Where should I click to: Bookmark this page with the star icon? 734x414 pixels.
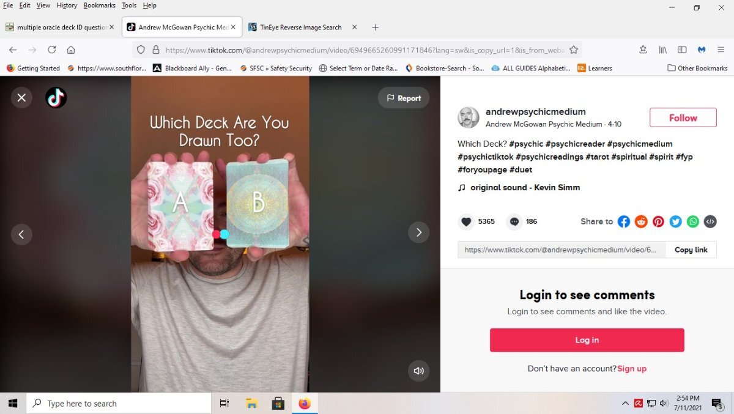[x=574, y=50]
